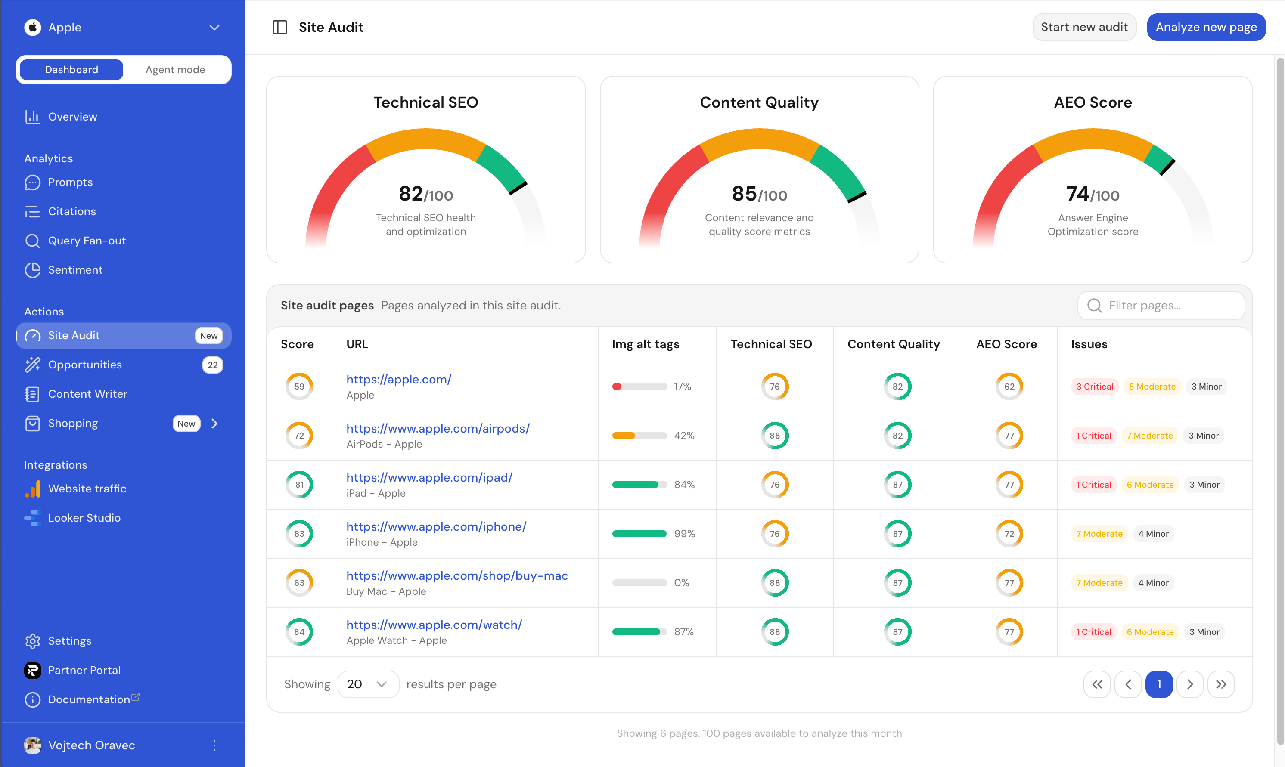Click the overall score 59 circle
This screenshot has height=767, width=1285.
(299, 387)
